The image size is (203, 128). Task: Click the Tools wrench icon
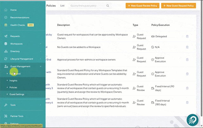point(6,105)
